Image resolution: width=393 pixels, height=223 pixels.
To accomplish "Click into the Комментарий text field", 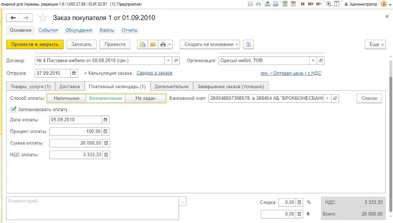I will click(92, 208).
